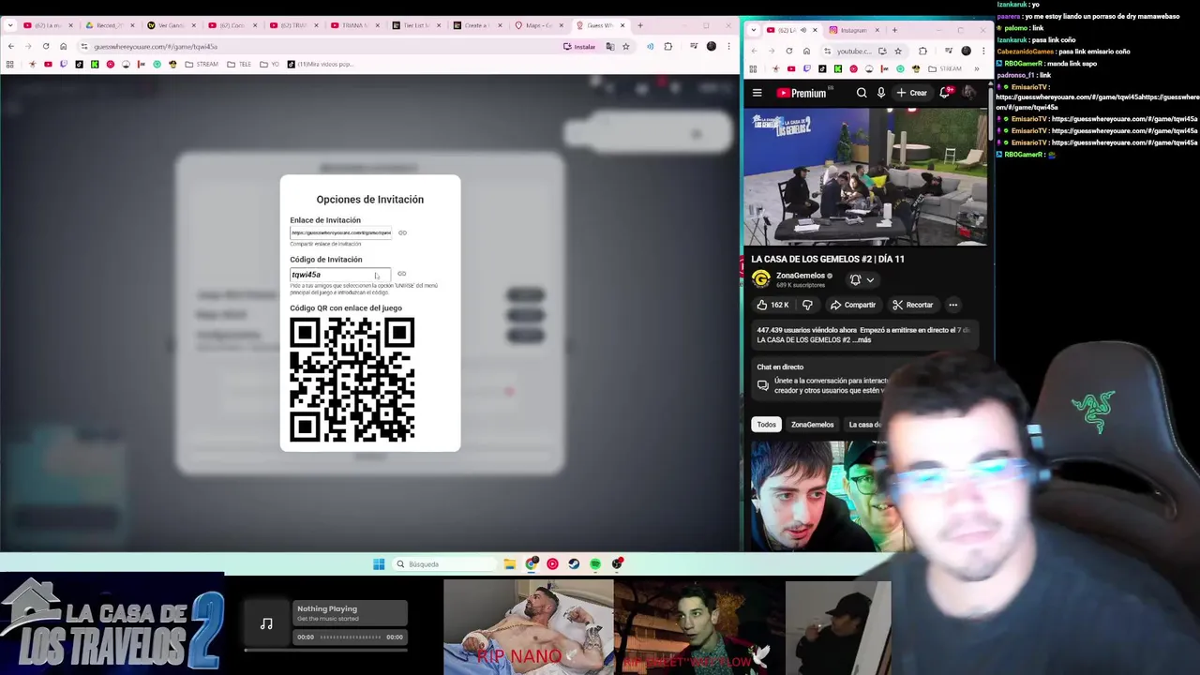Open YouTube notifications bell
Viewport: 1200px width, 675px height.
pyautogui.click(x=945, y=93)
